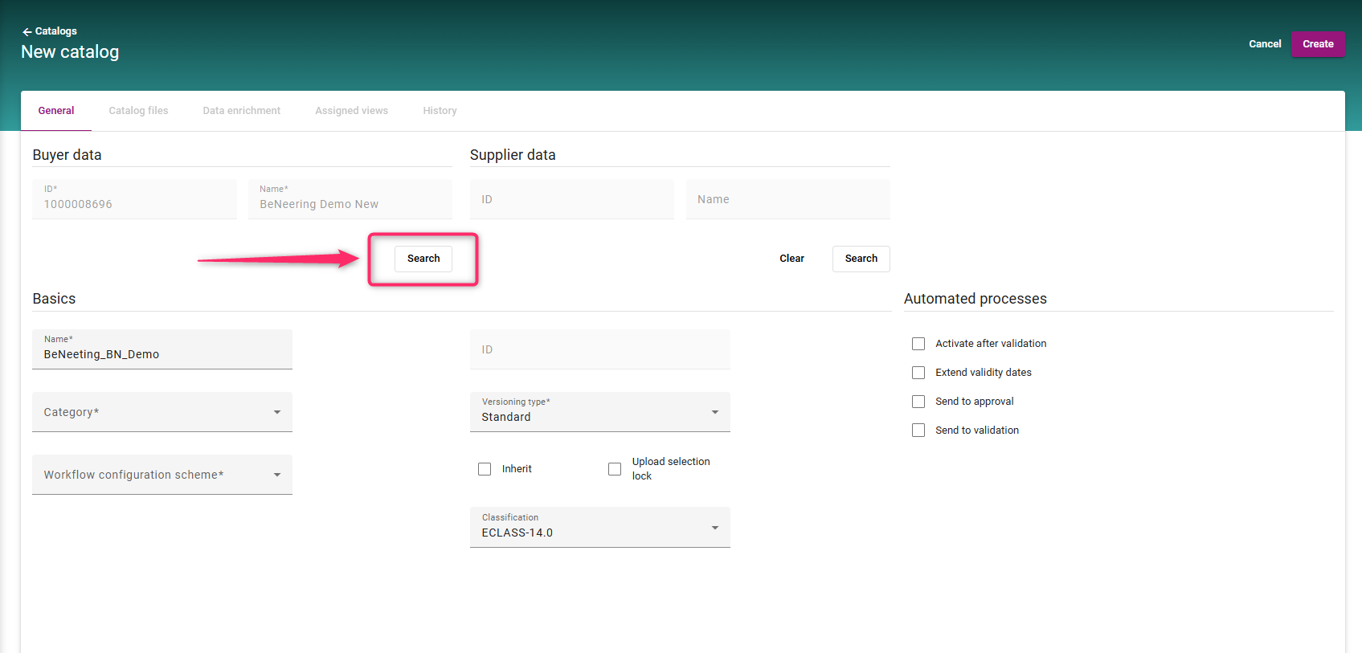Tick the Send to approval checkbox

coord(918,402)
